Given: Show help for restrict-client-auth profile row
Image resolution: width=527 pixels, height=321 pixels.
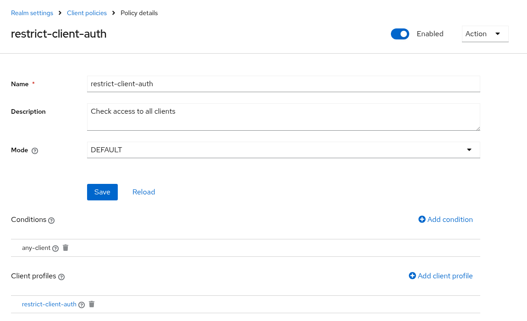Looking at the screenshot, I should pos(81,305).
